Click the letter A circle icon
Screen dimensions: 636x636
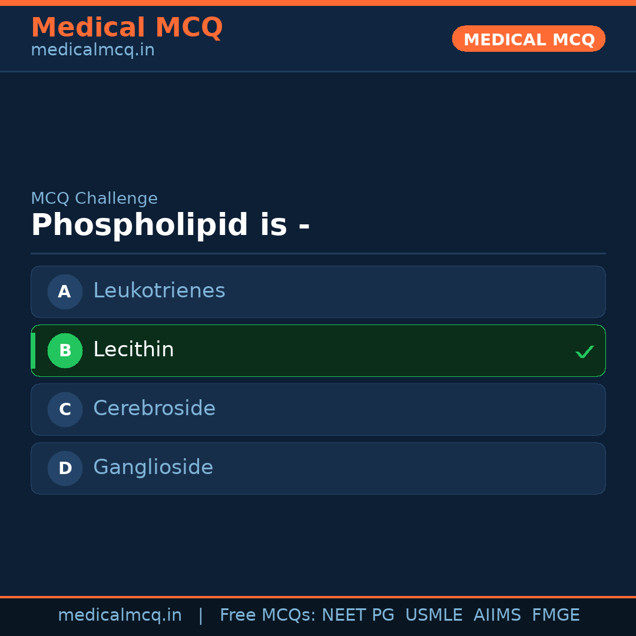[65, 291]
